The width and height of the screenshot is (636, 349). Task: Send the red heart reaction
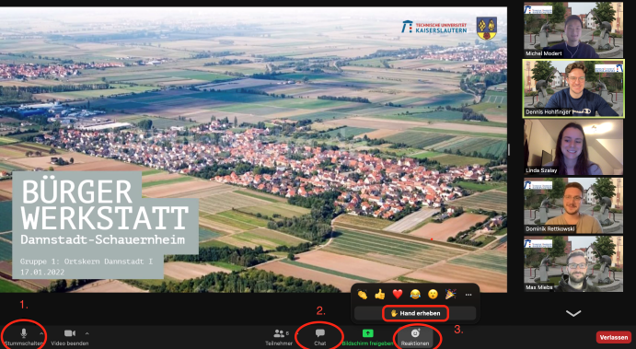[398, 295]
